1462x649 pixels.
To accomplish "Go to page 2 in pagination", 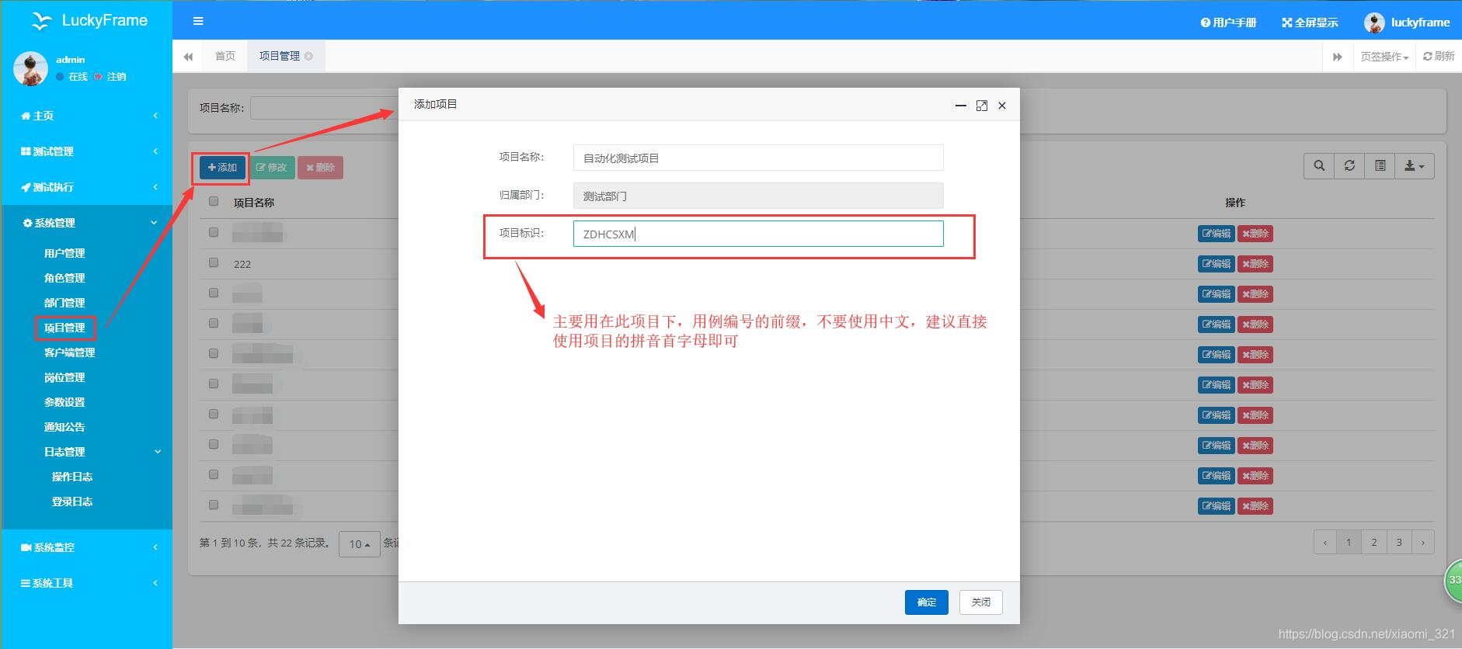I will coord(1373,543).
